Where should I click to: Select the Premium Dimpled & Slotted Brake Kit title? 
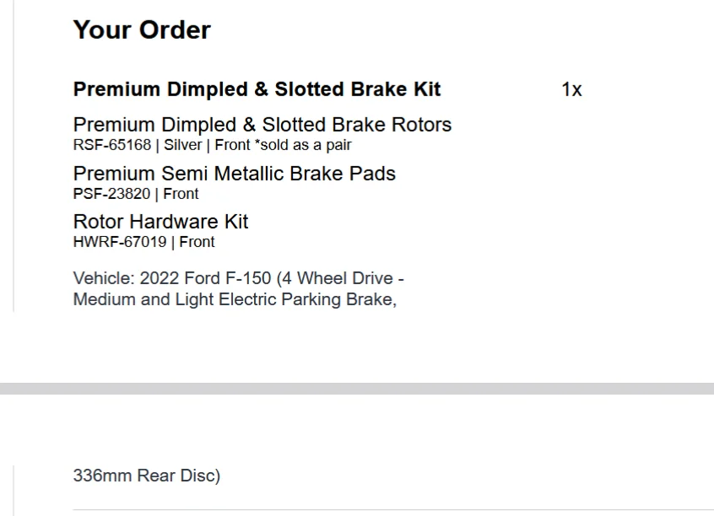pos(257,89)
